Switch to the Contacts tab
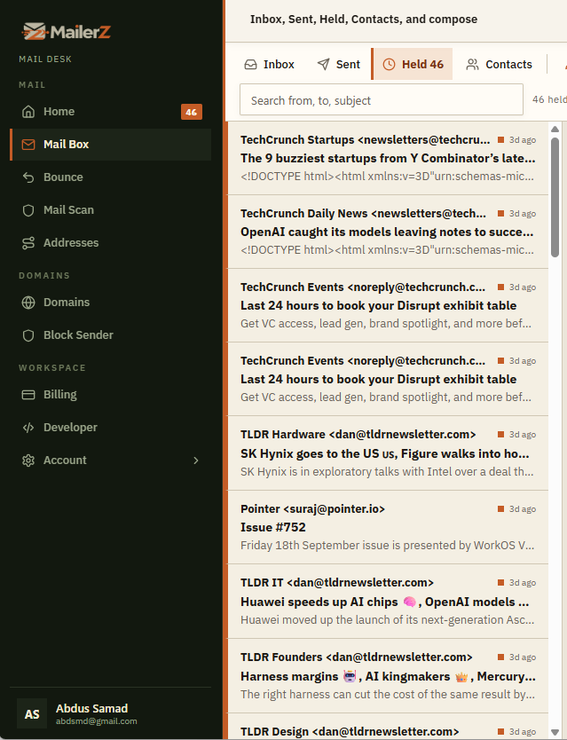This screenshot has width=567, height=740. [499, 64]
